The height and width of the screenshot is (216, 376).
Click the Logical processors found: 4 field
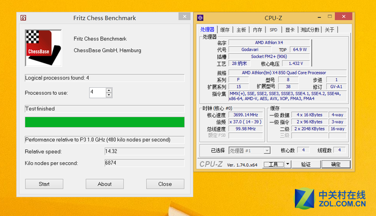click(105, 78)
